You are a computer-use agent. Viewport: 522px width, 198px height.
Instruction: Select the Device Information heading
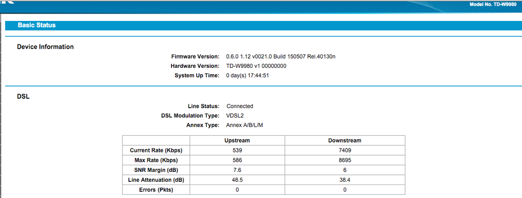pyautogui.click(x=45, y=47)
